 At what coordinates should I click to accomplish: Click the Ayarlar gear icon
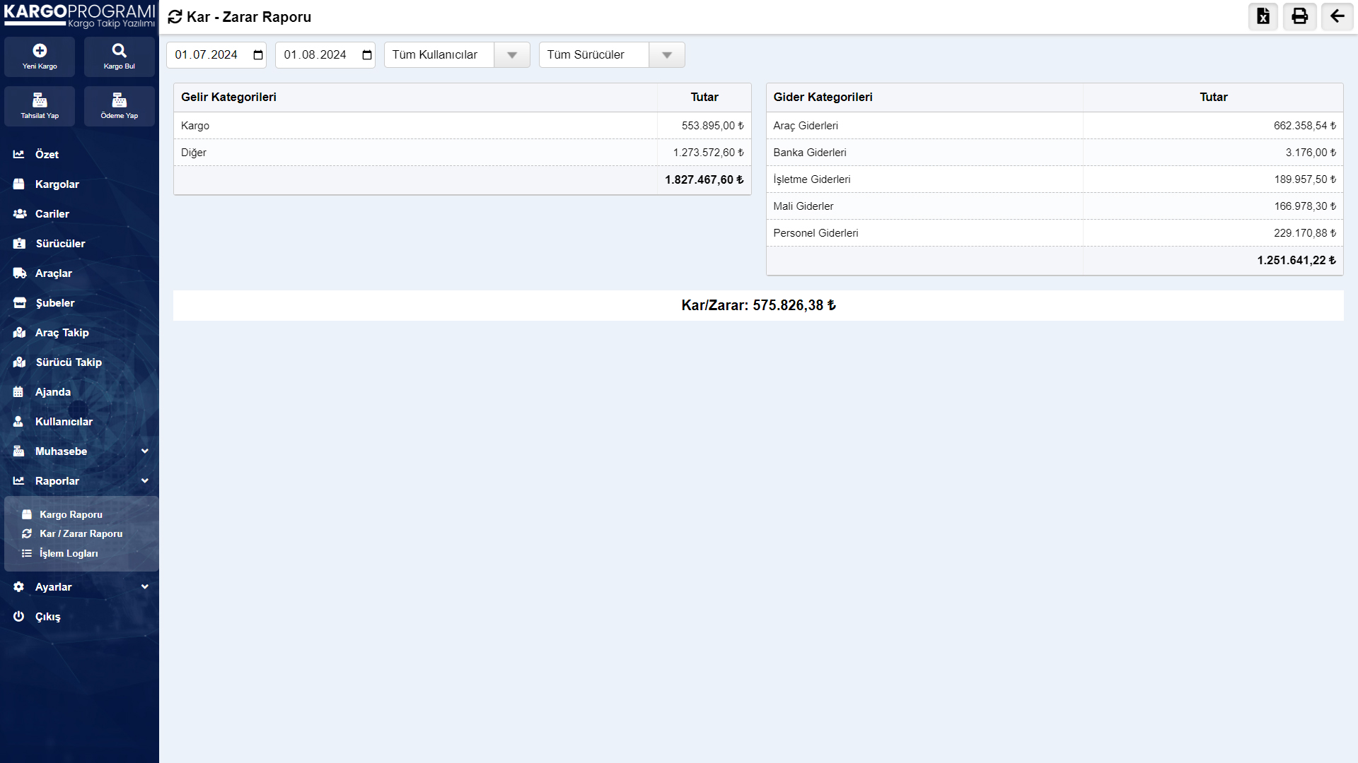point(19,586)
